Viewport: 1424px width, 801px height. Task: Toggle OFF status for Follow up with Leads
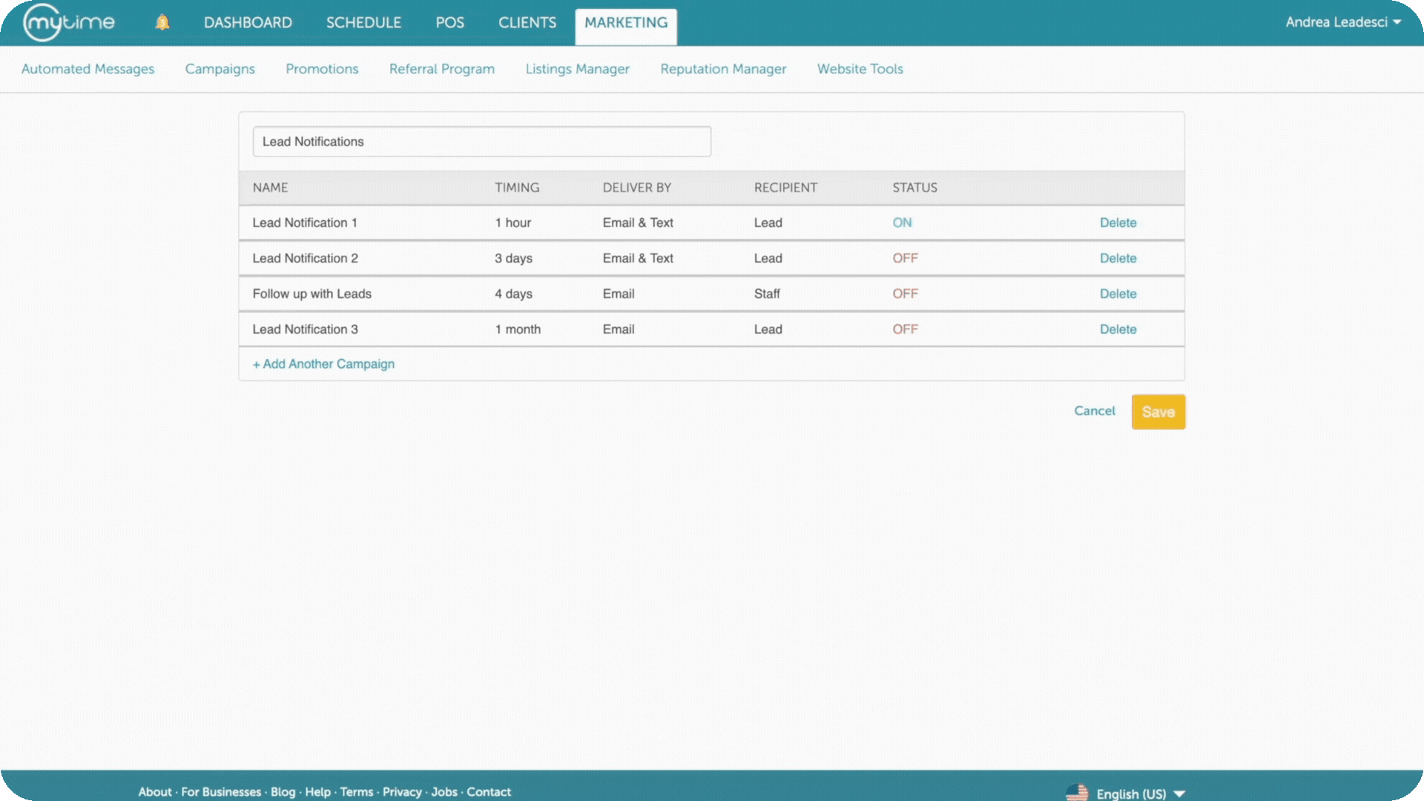(x=905, y=294)
